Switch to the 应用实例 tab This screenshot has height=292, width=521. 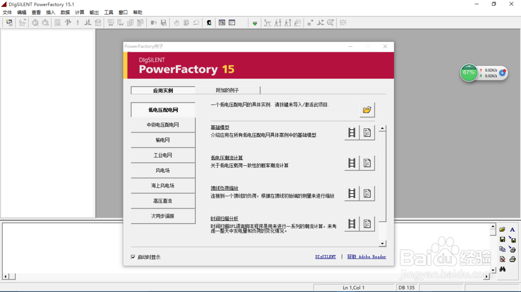click(163, 90)
